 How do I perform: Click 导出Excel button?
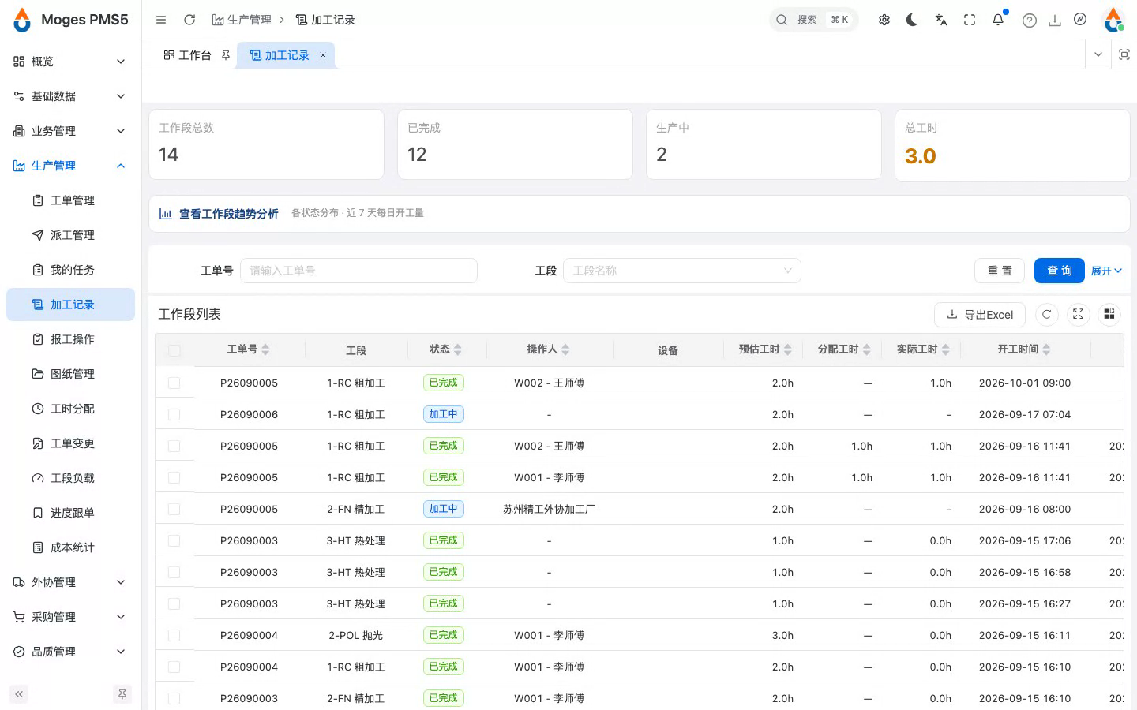[980, 314]
